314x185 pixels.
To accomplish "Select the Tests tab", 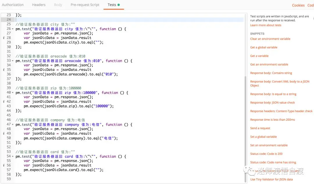I will point(114,5).
